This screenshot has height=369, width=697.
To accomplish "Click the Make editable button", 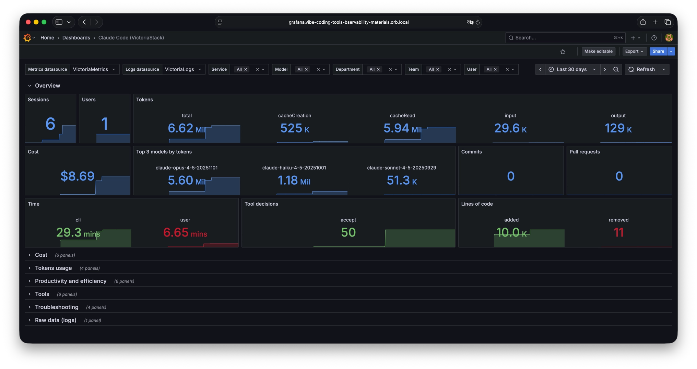I will tap(598, 51).
